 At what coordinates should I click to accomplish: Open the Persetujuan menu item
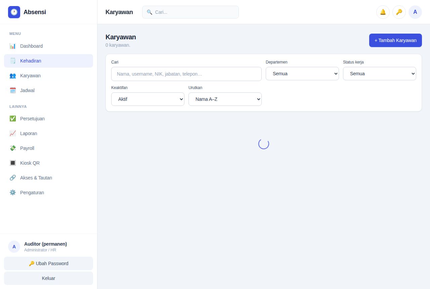pyautogui.click(x=48, y=119)
